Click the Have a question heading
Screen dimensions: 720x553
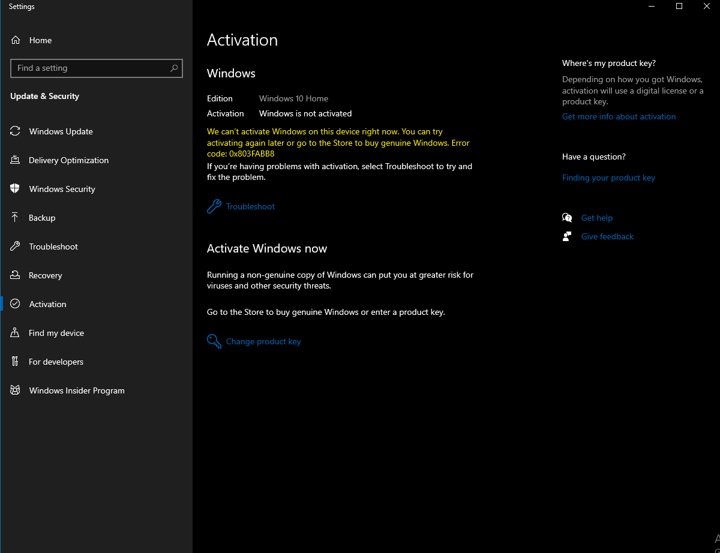594,157
